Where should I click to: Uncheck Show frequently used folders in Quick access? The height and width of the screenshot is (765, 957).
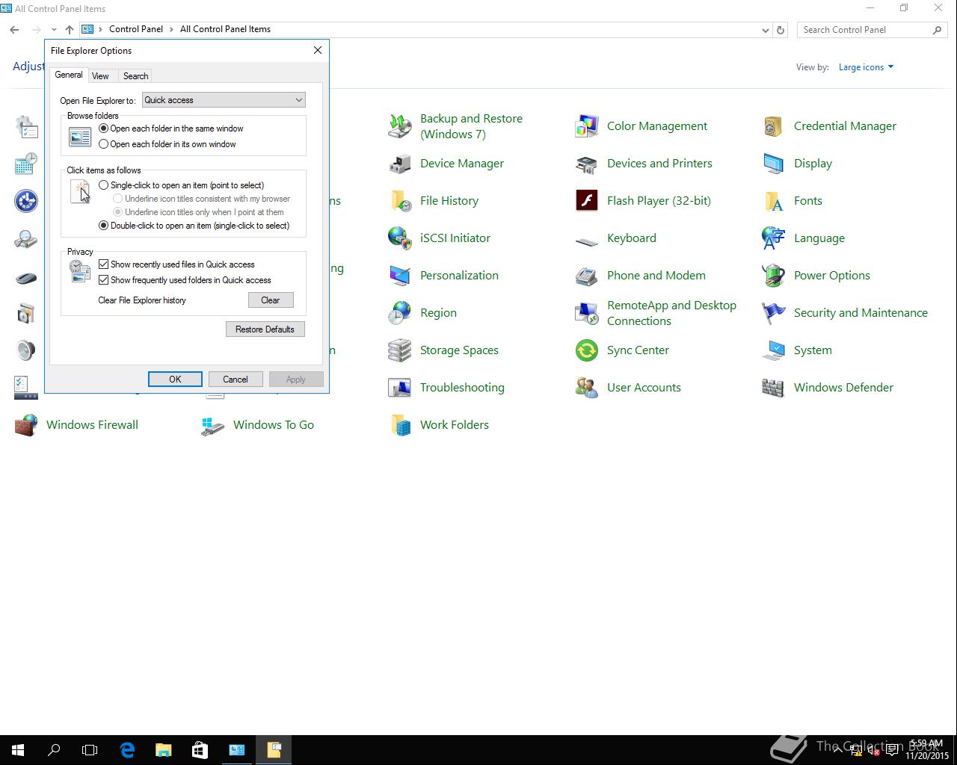(104, 280)
